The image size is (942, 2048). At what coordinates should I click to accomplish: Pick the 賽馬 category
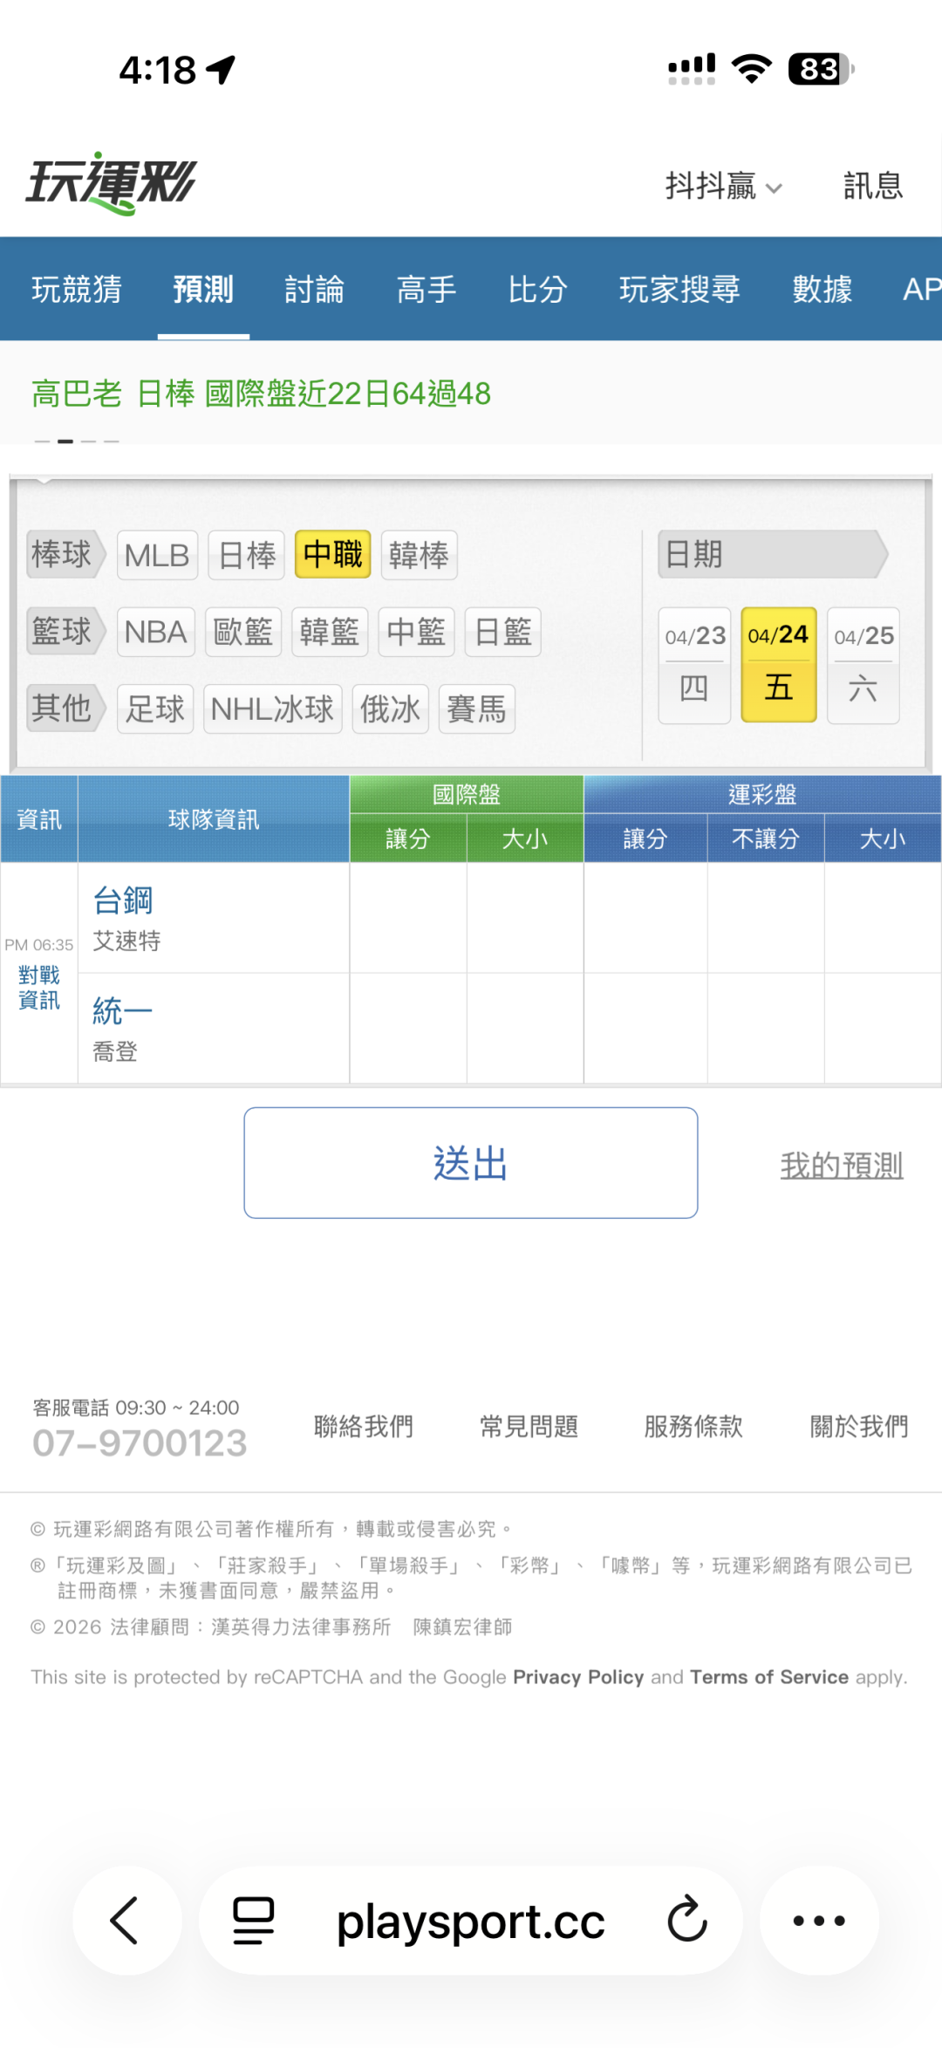(477, 709)
